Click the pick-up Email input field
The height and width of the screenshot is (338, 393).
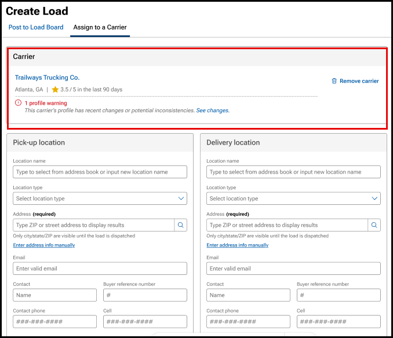(100, 269)
